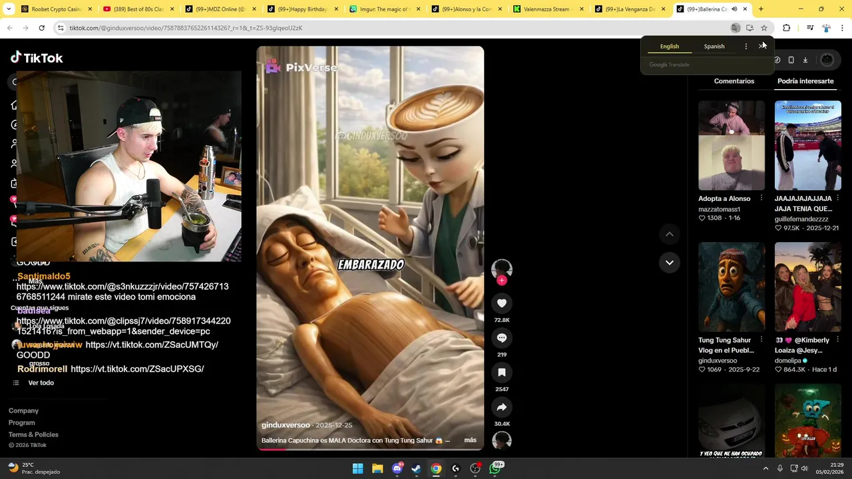Open the Company footer link
The height and width of the screenshot is (479, 852).
pos(23,411)
